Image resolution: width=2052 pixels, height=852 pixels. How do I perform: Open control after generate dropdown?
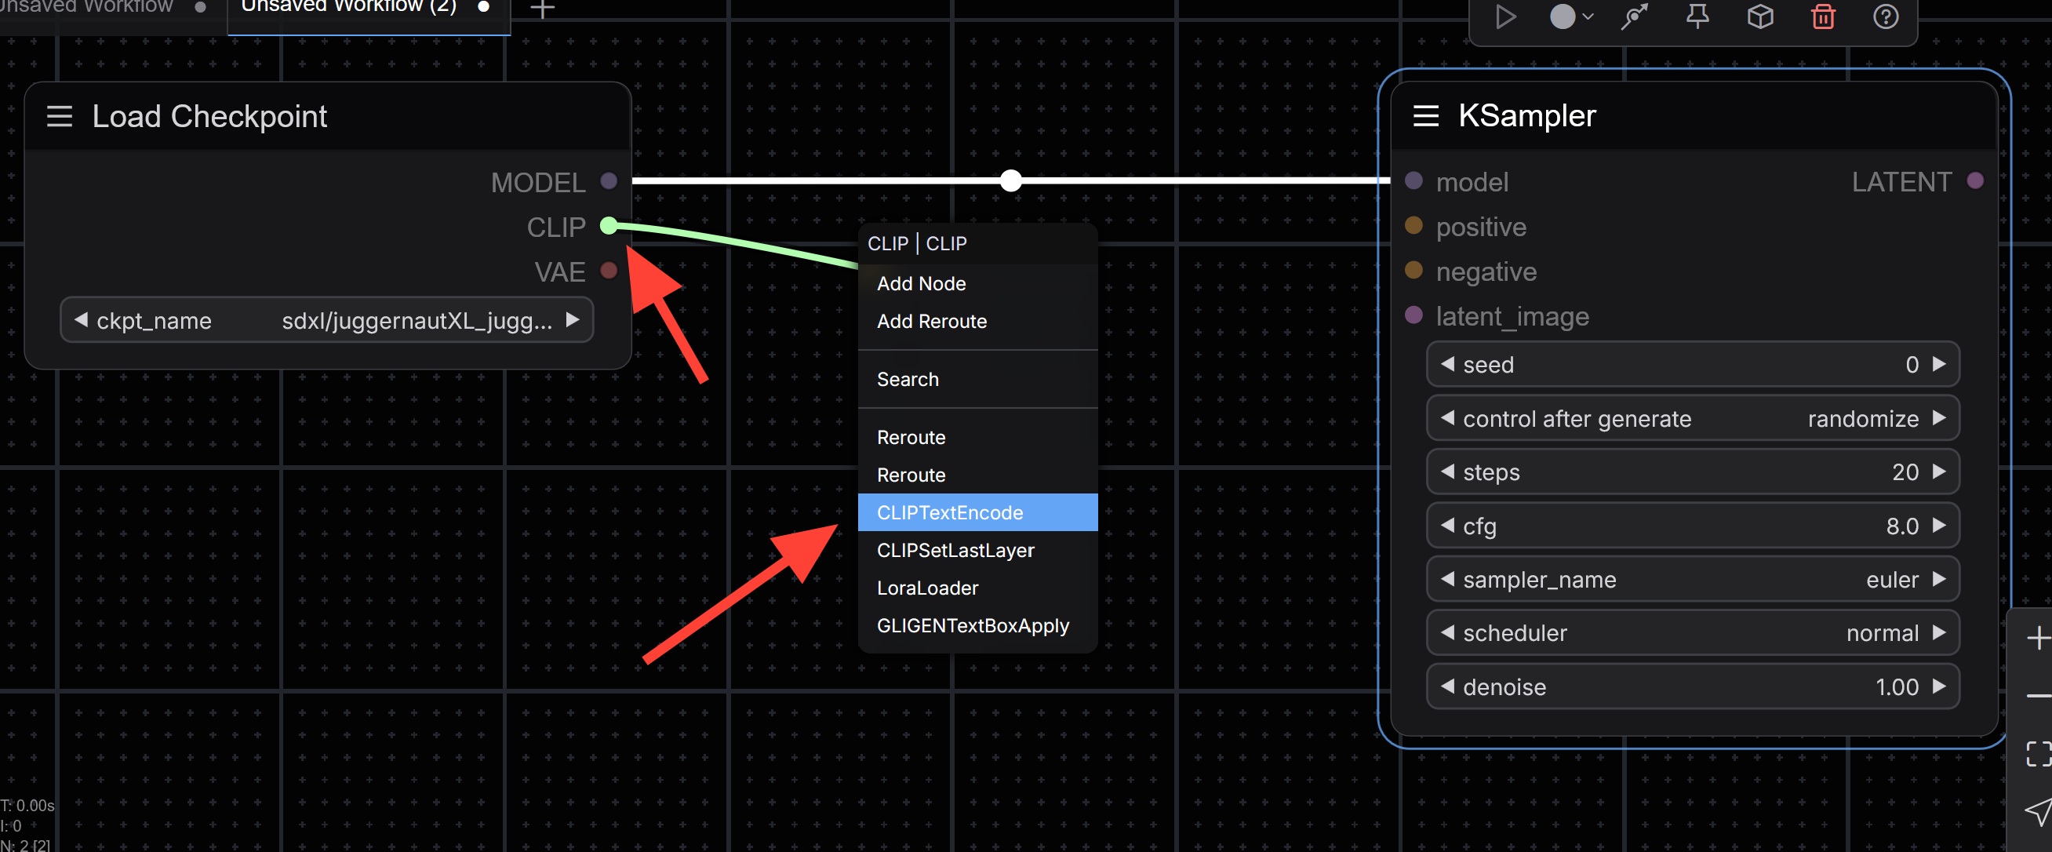point(1693,418)
